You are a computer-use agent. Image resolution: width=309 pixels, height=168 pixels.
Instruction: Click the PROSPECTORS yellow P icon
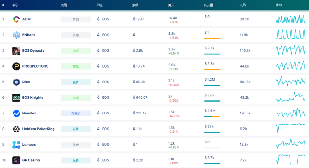click(16, 66)
